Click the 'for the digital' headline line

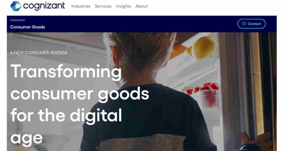(x=66, y=116)
